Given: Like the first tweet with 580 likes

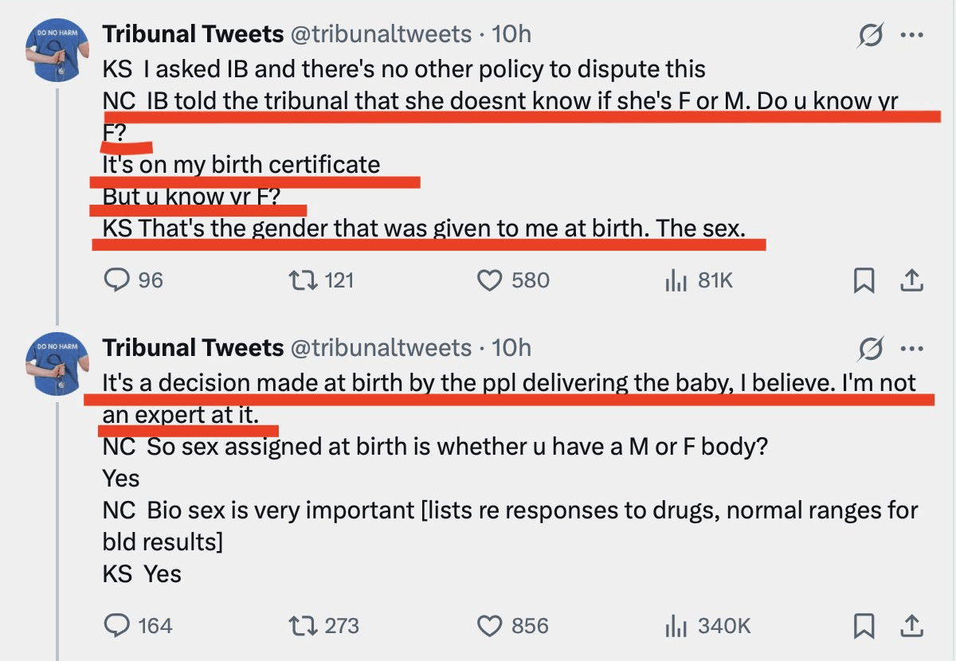Looking at the screenshot, I should pos(489,280).
